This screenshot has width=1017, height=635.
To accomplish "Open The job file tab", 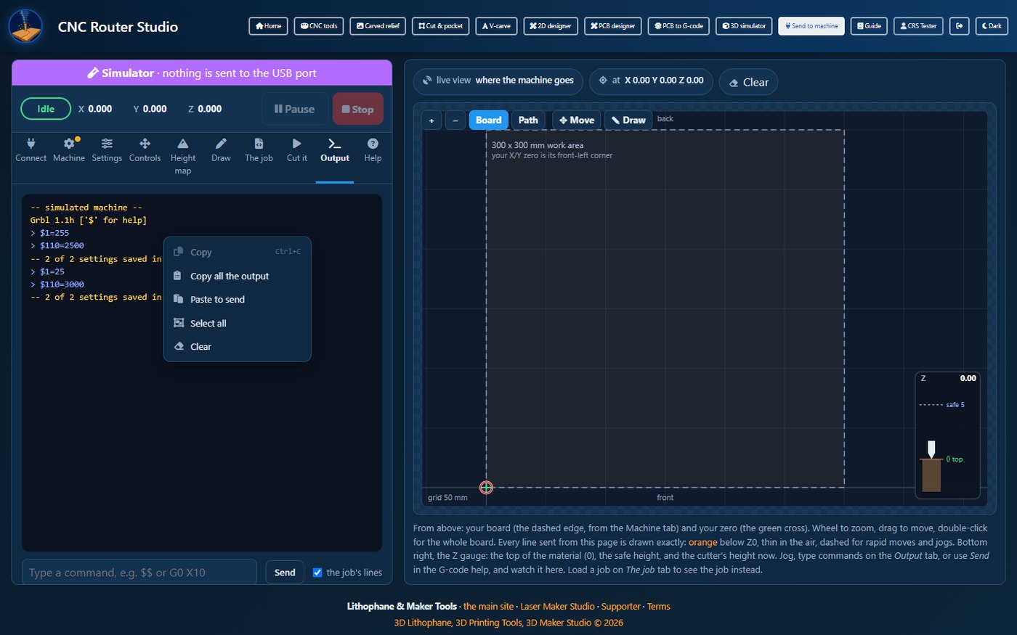I will [x=259, y=150].
